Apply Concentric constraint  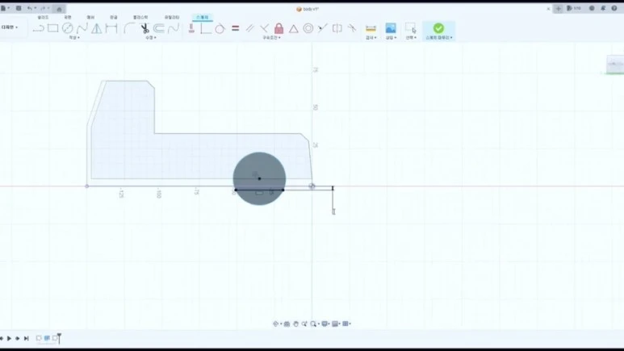(x=308, y=28)
